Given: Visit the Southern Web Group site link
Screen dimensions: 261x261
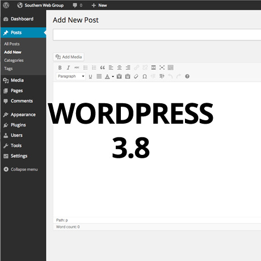Looking at the screenshot, I should (40, 5).
